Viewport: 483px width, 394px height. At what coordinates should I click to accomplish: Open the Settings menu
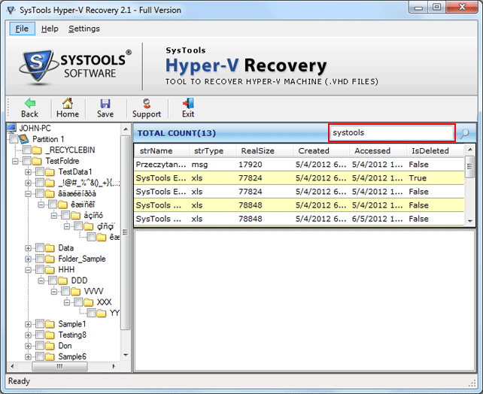tap(84, 29)
